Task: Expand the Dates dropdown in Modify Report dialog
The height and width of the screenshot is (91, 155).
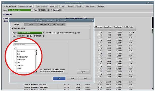Action: click(43, 33)
